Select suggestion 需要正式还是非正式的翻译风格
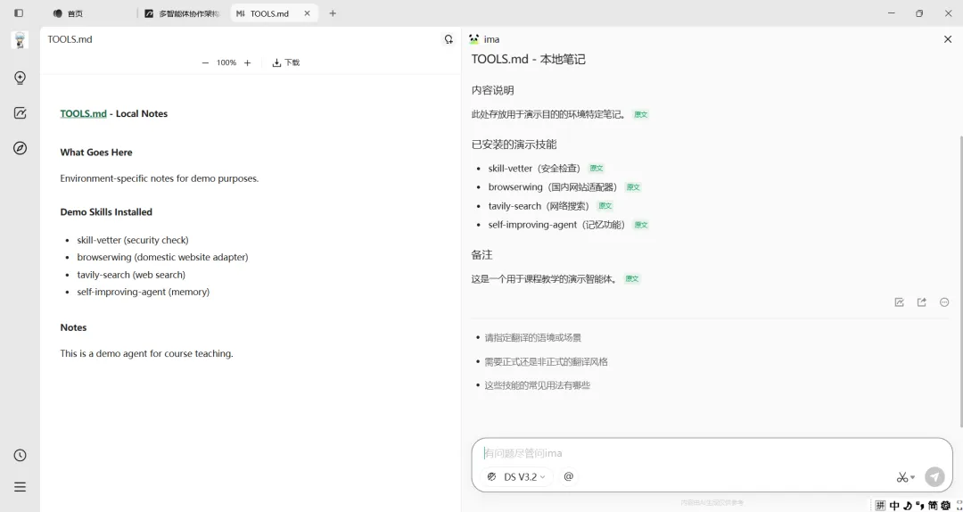 (x=546, y=361)
